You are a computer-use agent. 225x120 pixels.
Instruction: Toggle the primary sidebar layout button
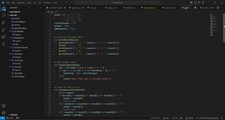pyautogui.click(x=191, y=2)
